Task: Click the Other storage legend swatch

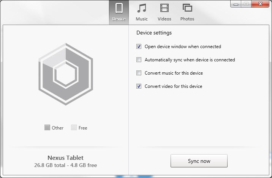Action: (47, 128)
